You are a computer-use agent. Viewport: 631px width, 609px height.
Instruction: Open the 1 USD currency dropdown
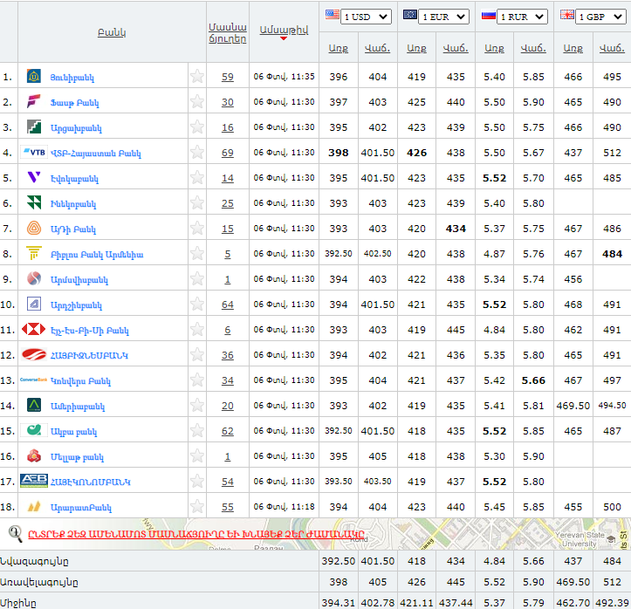(366, 17)
